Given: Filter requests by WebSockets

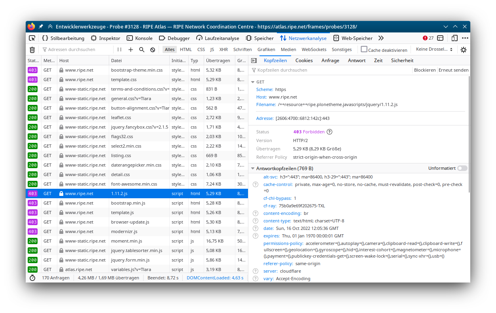Looking at the screenshot, I should tap(314, 50).
